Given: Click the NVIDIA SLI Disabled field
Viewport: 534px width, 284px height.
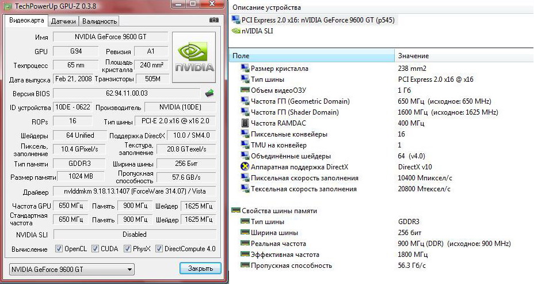Looking at the screenshot, I should (x=135, y=234).
